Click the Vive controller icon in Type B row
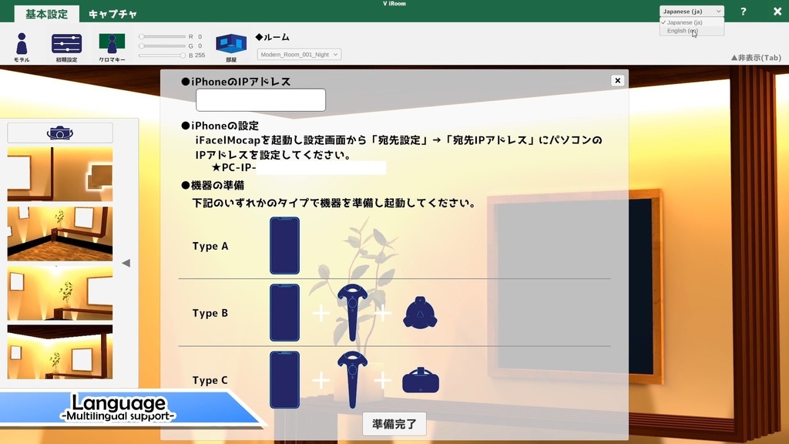Viewport: 789px width, 444px height. pyautogui.click(x=352, y=312)
